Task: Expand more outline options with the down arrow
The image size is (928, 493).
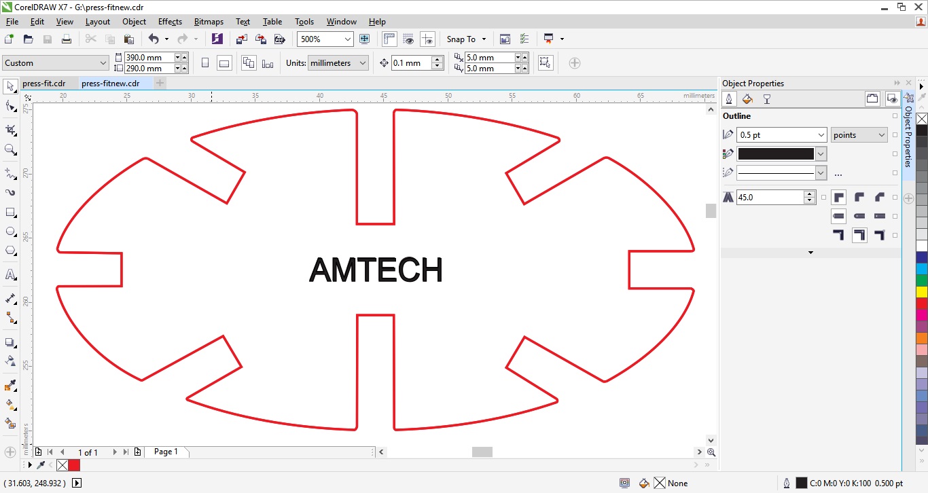Action: (x=810, y=253)
